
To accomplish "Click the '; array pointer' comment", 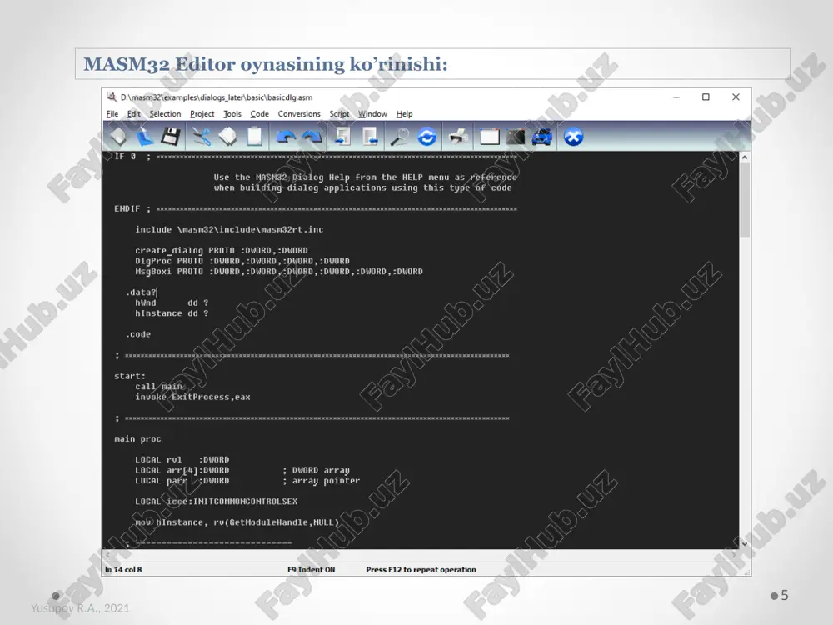I will [x=321, y=481].
